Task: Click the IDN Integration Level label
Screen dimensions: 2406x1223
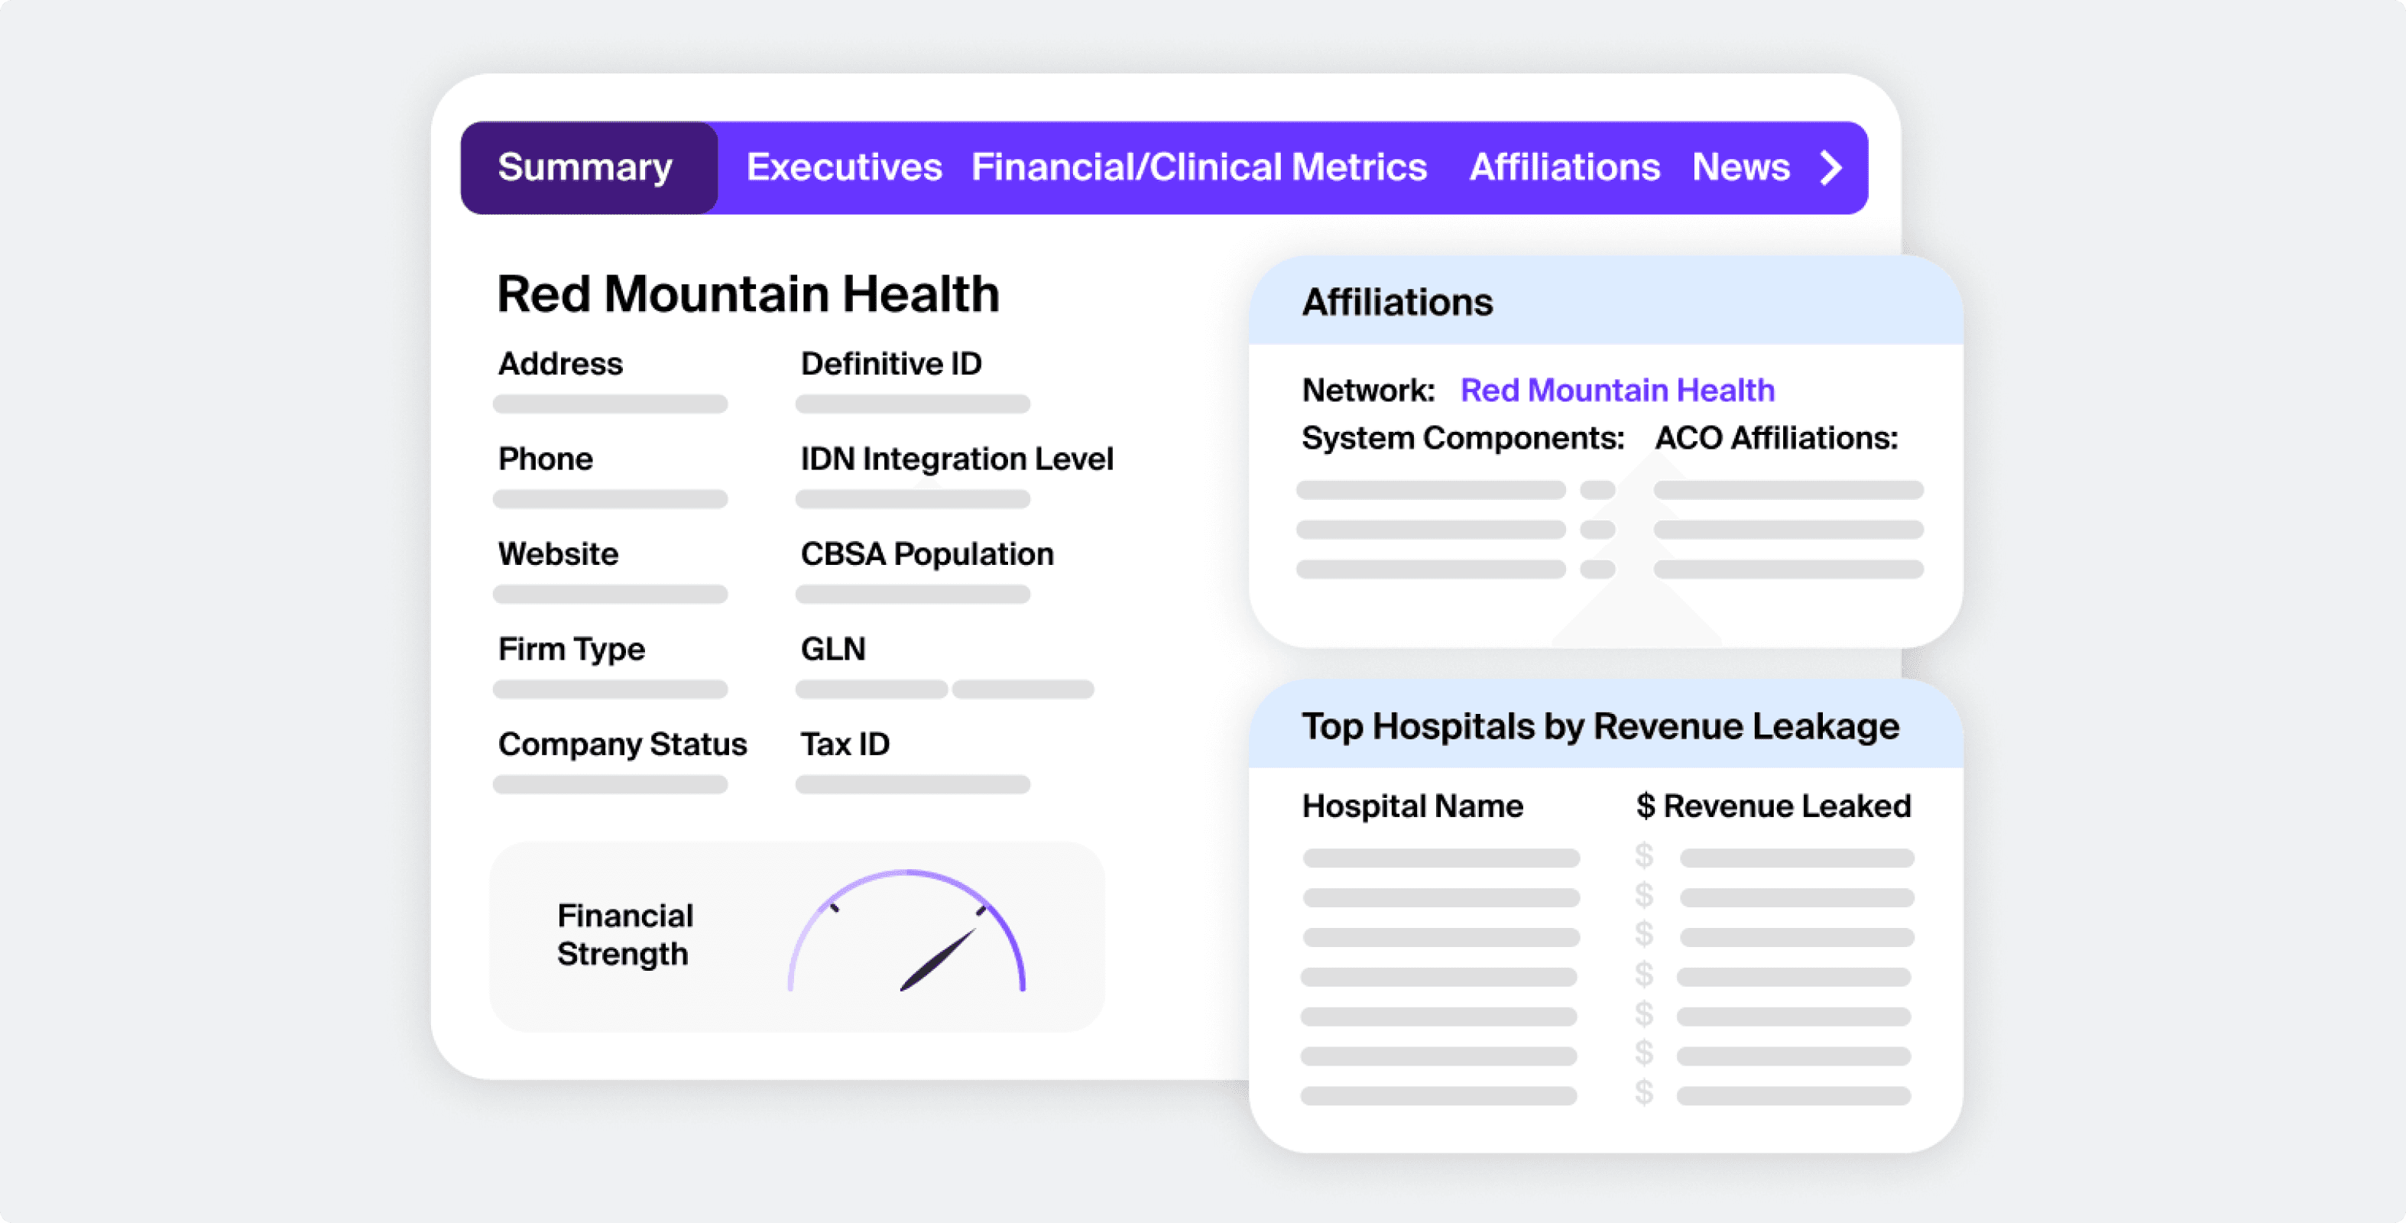Action: (x=956, y=459)
